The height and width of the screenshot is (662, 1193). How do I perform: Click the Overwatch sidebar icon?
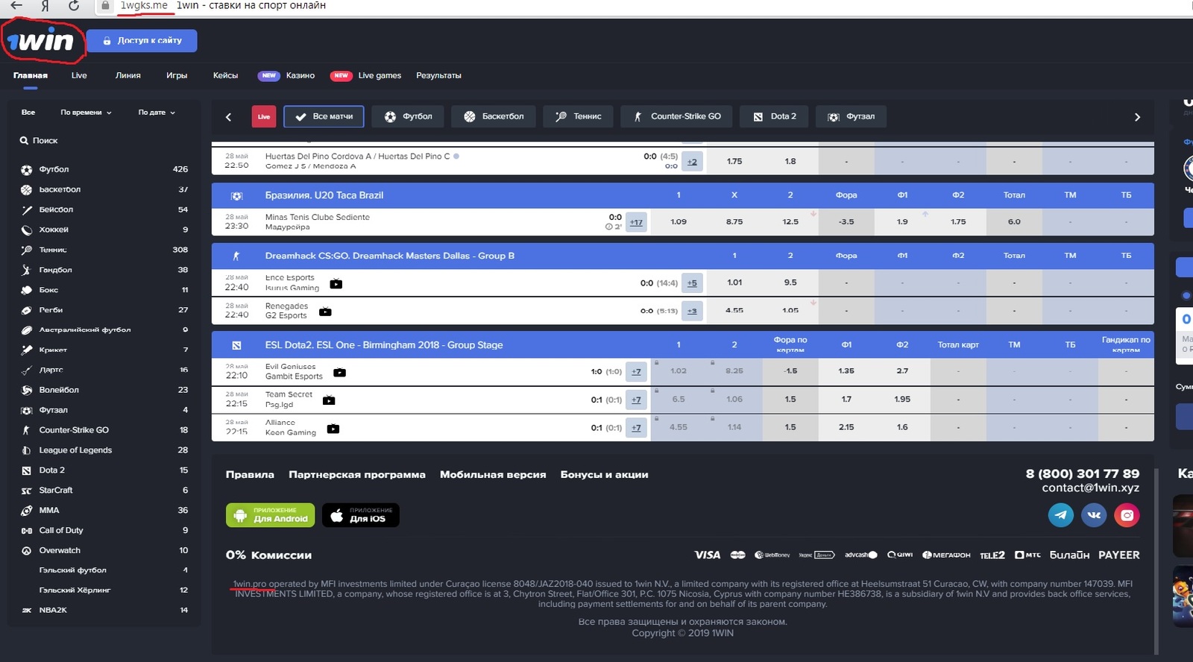point(26,551)
